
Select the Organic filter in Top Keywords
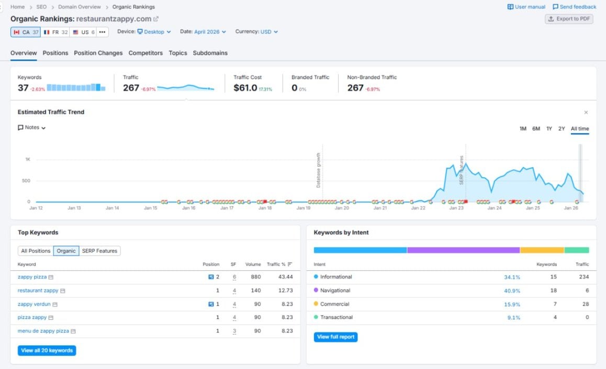click(66, 251)
